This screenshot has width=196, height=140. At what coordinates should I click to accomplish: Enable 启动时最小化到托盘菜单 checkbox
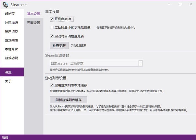(x=52, y=27)
